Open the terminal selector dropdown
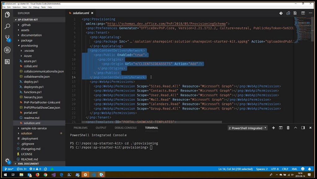The height and width of the screenshot is (179, 317). coord(247,128)
